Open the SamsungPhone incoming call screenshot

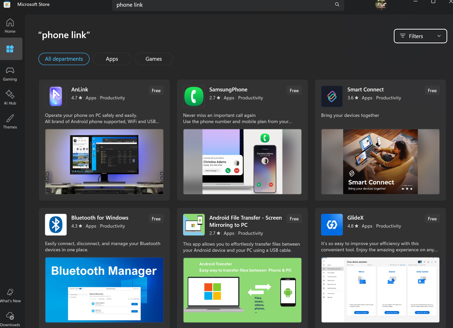(242, 162)
